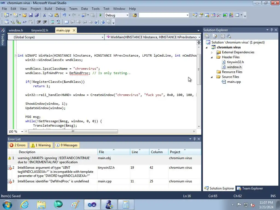The height and width of the screenshot is (210, 280).
Task: Switch to Team Explorer tab
Action: coord(250,188)
